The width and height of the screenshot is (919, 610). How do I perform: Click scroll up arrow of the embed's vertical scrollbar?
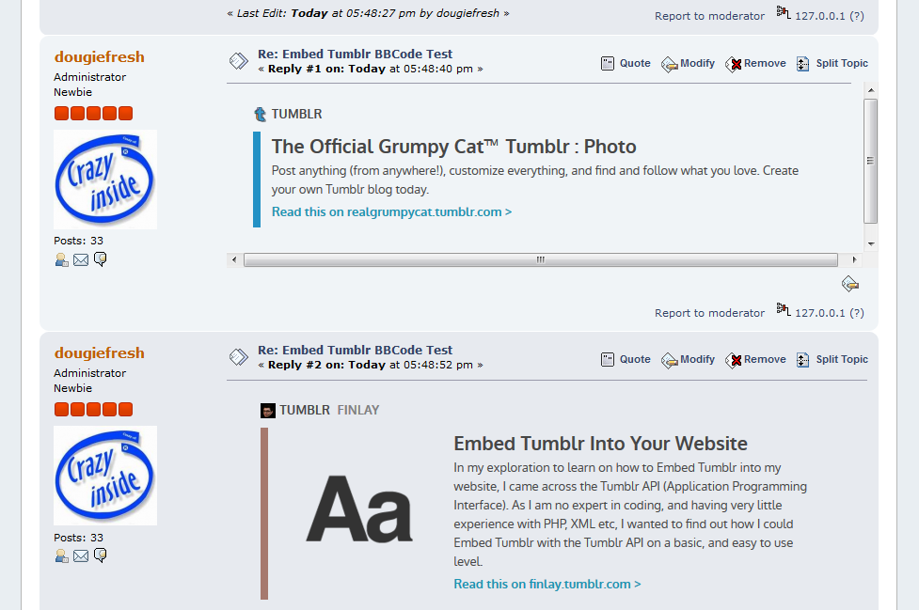pyautogui.click(x=871, y=90)
